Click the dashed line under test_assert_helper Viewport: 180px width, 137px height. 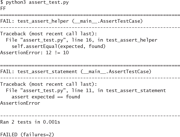tap(90, 28)
